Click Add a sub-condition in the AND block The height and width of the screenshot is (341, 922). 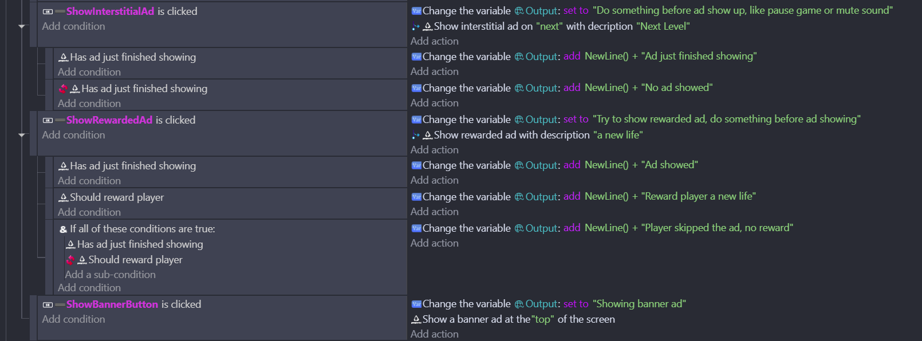110,274
